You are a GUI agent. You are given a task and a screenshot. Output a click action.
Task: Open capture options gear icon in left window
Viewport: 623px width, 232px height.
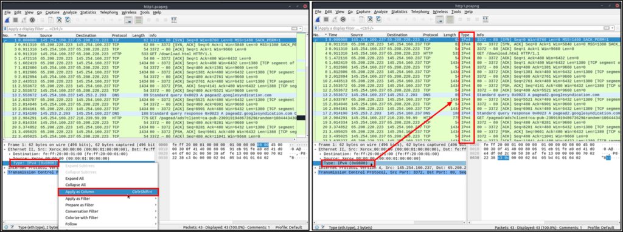[32, 20]
